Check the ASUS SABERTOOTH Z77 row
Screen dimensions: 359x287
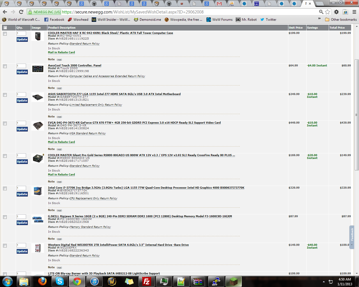(5, 95)
